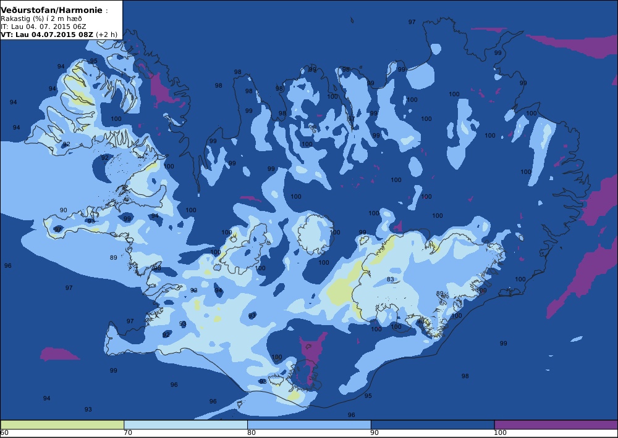
Task: Click the pale blue 70–80 legend band
Action: point(185,424)
